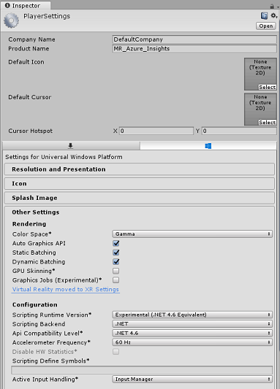The height and width of the screenshot is (389, 280).
Task: Expand Resolution and Presentation section
Action: pyautogui.click(x=140, y=169)
